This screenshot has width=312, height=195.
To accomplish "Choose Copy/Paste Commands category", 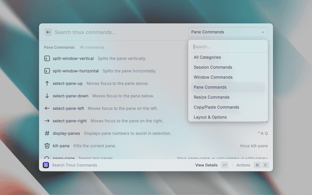I will (x=216, y=107).
